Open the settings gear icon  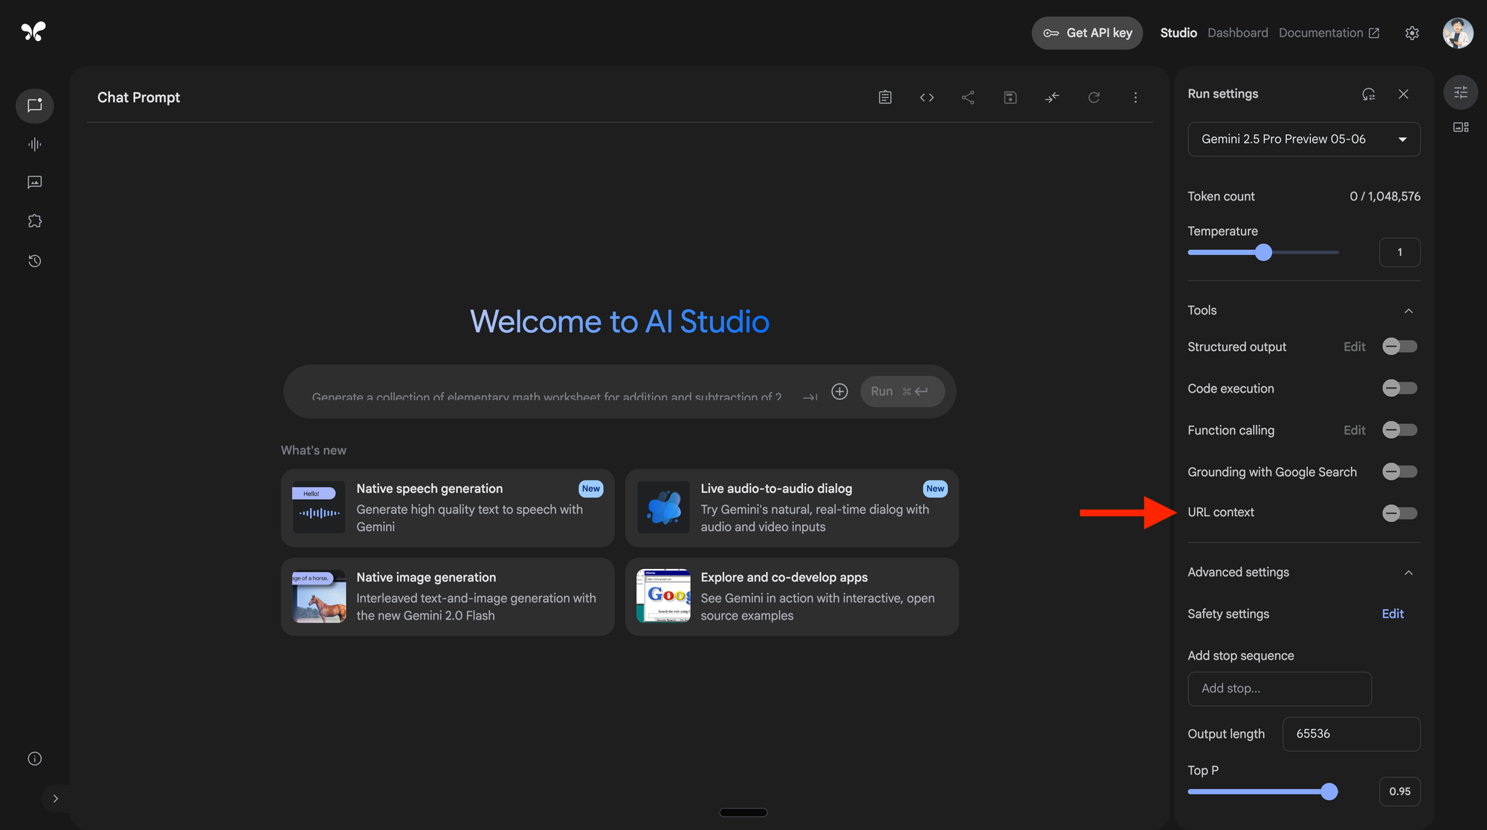[x=1412, y=33]
